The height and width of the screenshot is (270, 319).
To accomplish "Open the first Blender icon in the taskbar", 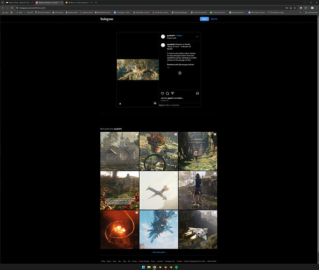I will [x=160, y=267].
